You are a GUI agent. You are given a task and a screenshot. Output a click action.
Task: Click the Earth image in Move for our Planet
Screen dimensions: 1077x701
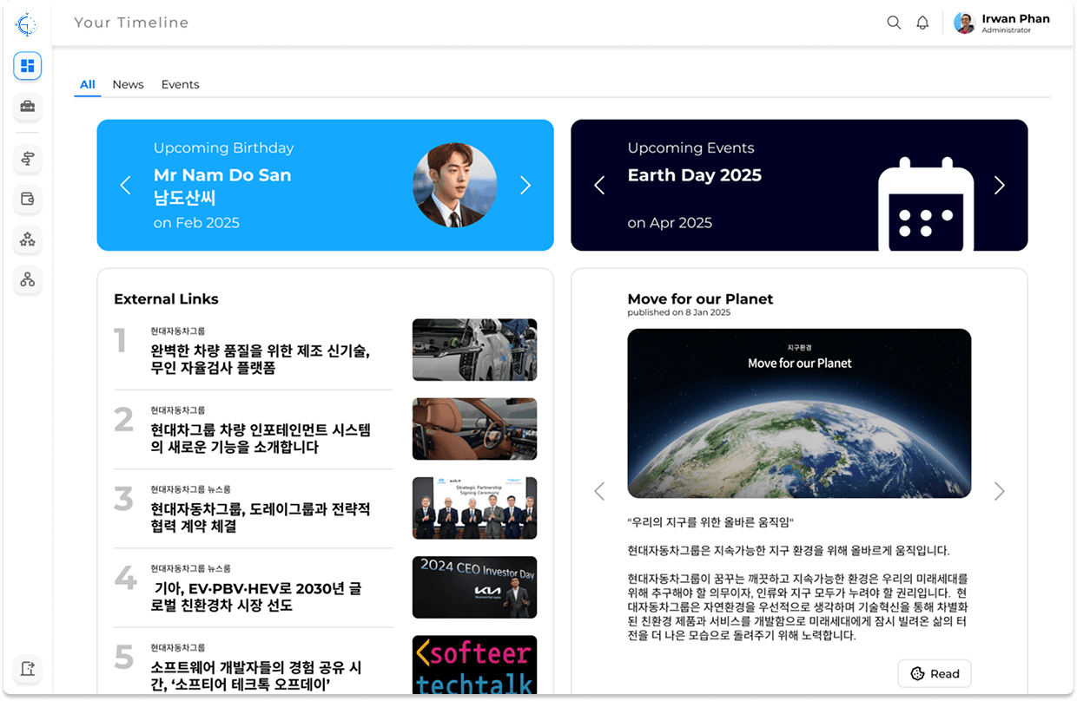pyautogui.click(x=799, y=413)
